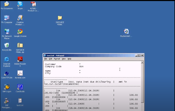This screenshot has width=175, height=111.
Task: Click the Notepad scrollbar up arrow
Action: point(142,62)
